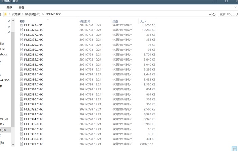
Task: Click the FILE0381.CHK file icon
Action: point(21,55)
